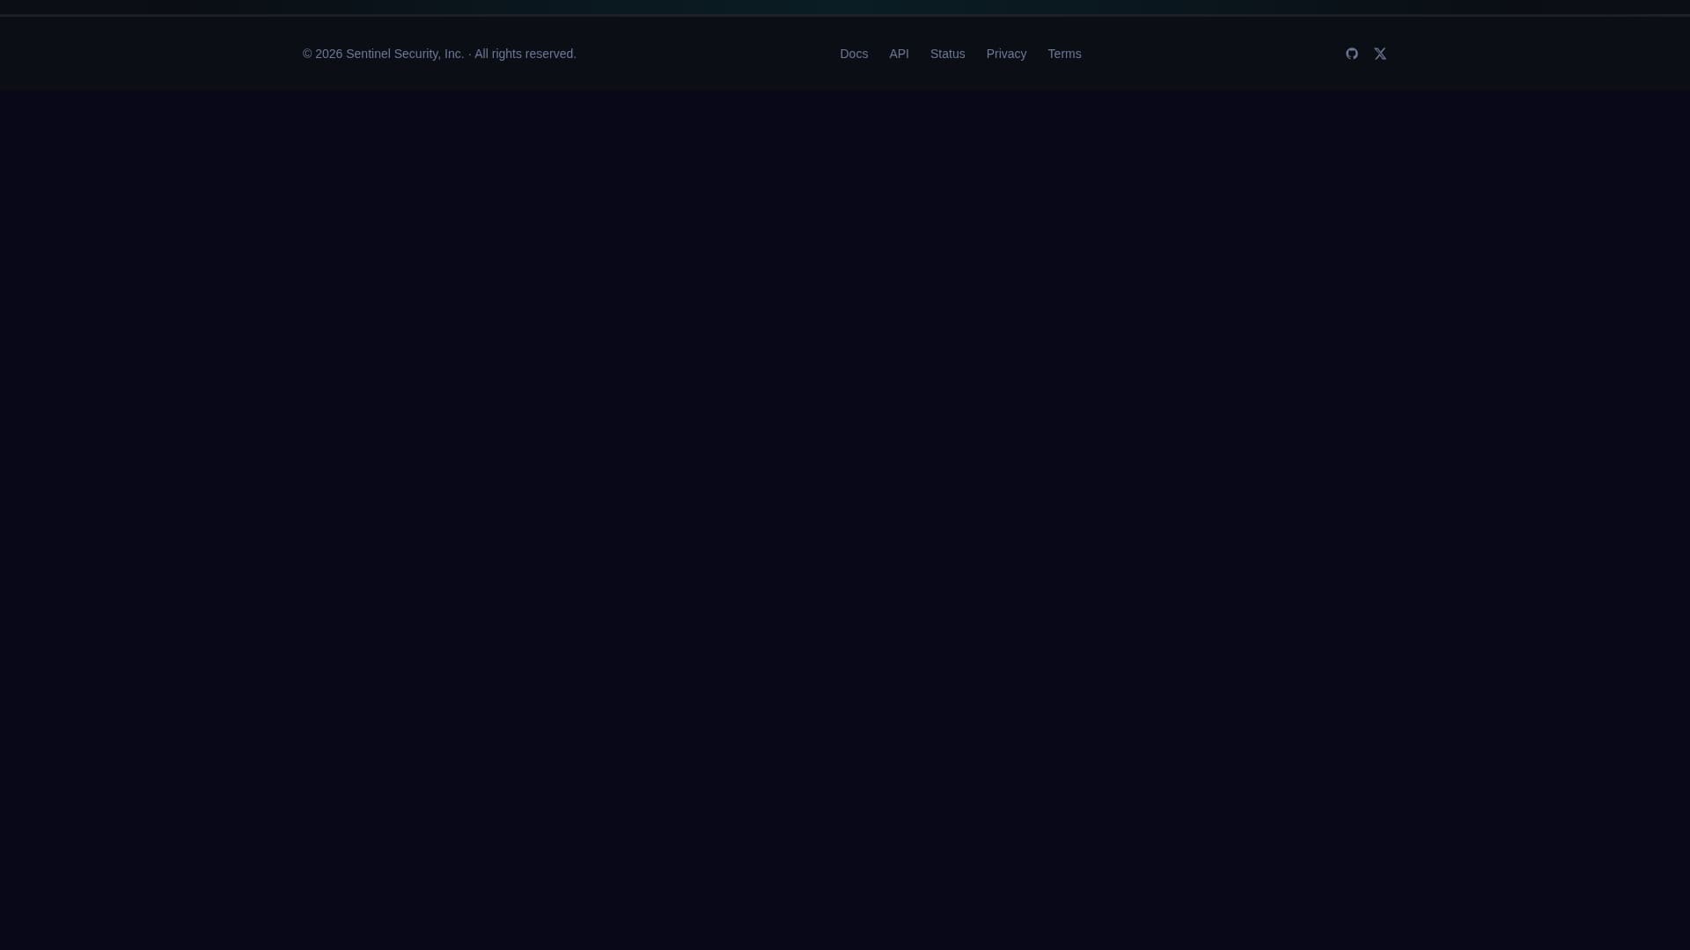
Task: Open the Terms footer link
Action: click(x=1064, y=54)
